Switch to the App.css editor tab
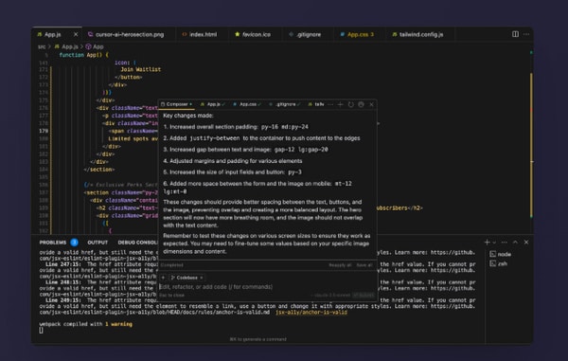The image size is (568, 361). point(360,34)
